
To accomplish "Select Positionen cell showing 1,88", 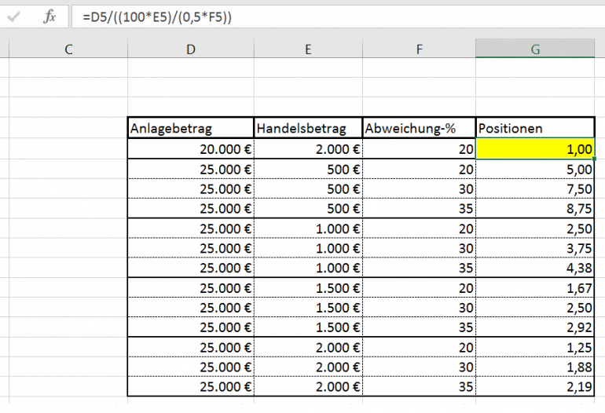I will pyautogui.click(x=535, y=367).
